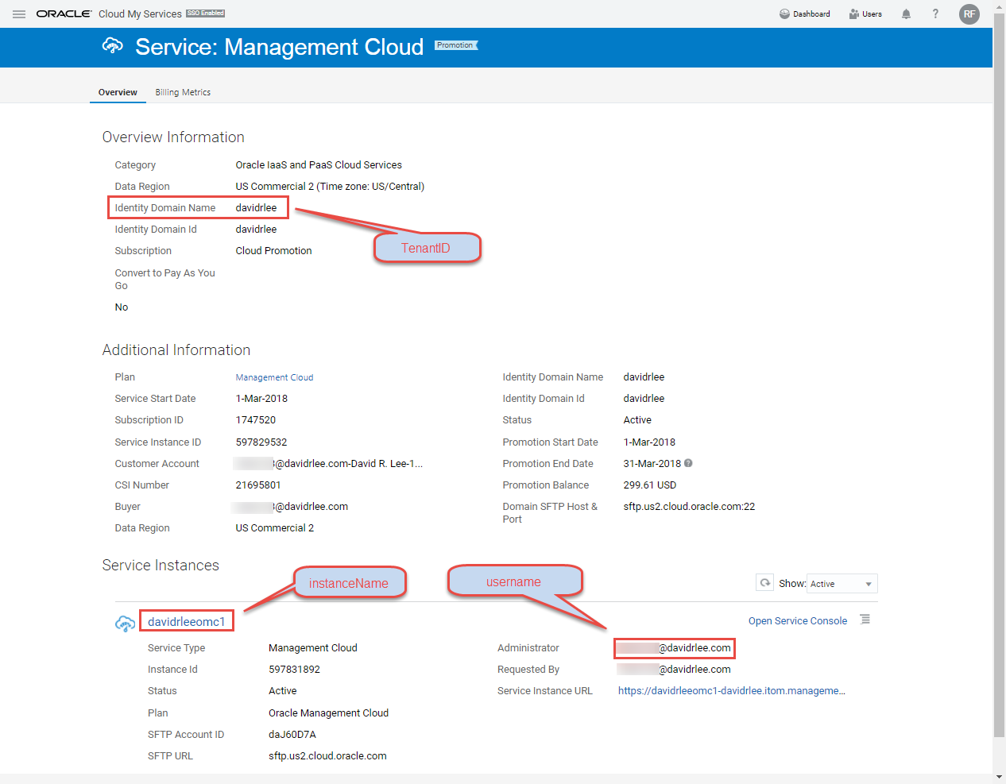The height and width of the screenshot is (784, 1006).
Task: Click the Subscription ID value 1747520
Action: pyautogui.click(x=256, y=420)
